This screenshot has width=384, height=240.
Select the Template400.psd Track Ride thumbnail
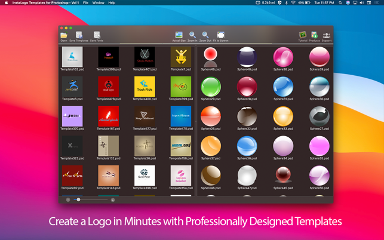tap(145, 87)
